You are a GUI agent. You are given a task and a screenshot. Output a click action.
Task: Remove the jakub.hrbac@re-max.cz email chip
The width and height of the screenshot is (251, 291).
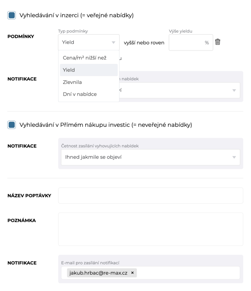coord(132,273)
